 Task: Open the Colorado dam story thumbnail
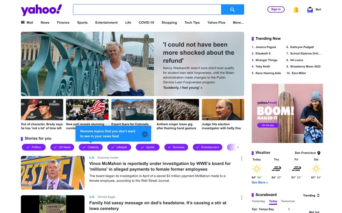(133, 110)
